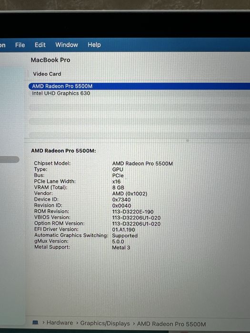This screenshot has height=333, width=250.
Task: Click the Video Card column header
Action: (x=47, y=74)
